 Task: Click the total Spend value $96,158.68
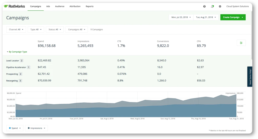click(x=47, y=46)
